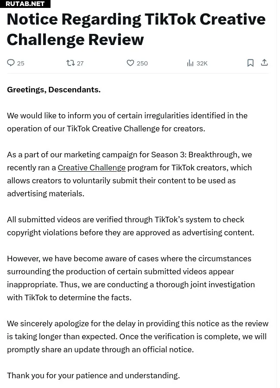Viewport: 280px width, 388px height.
Task: Open the Creative Challenge link
Action: [92, 168]
